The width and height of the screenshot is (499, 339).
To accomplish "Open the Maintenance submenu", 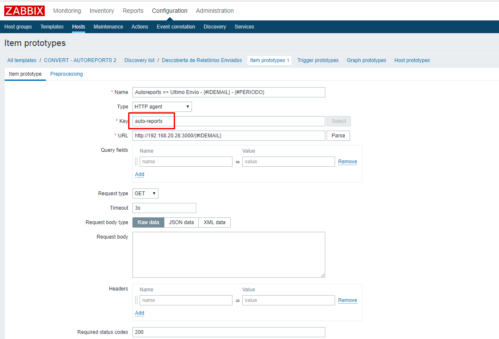I will click(x=108, y=27).
